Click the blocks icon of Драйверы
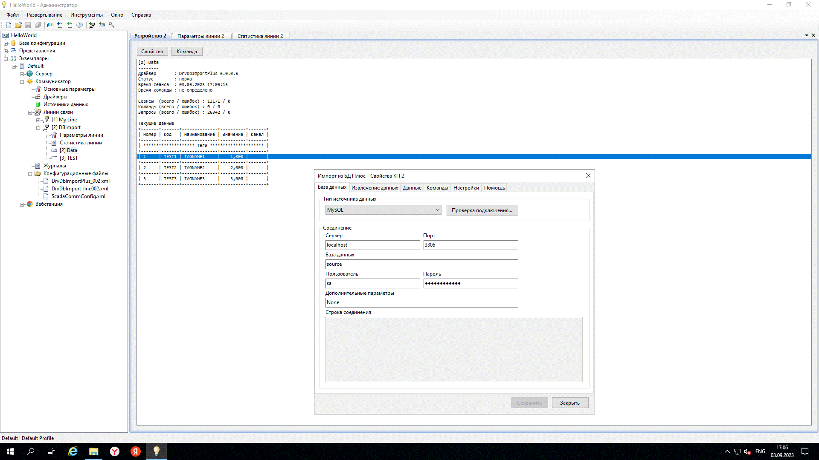Image resolution: width=819 pixels, height=460 pixels. coord(38,97)
